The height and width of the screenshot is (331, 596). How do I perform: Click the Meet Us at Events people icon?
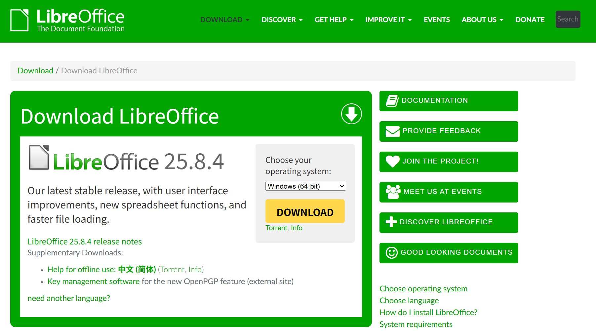pyautogui.click(x=393, y=192)
